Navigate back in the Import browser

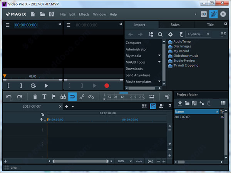tap(131, 35)
